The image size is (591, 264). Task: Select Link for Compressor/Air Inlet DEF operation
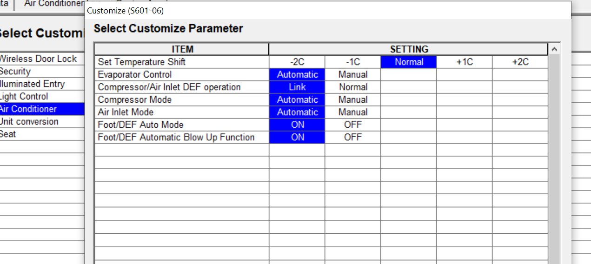(297, 87)
